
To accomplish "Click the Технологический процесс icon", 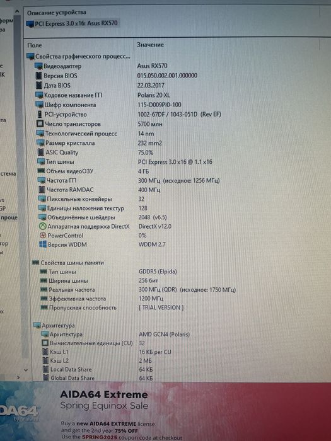I will pyautogui.click(x=40, y=134).
